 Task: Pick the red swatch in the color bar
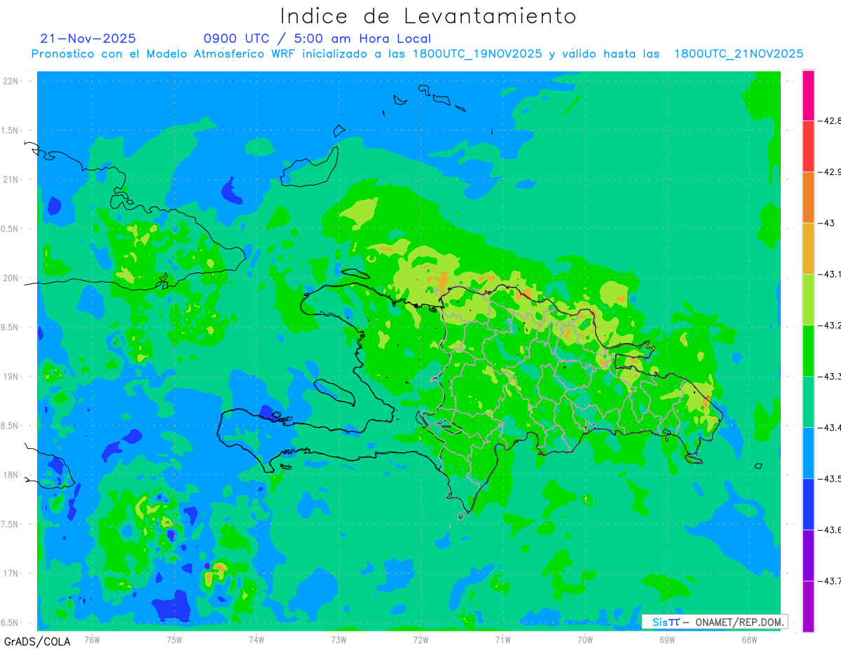pyautogui.click(x=808, y=146)
